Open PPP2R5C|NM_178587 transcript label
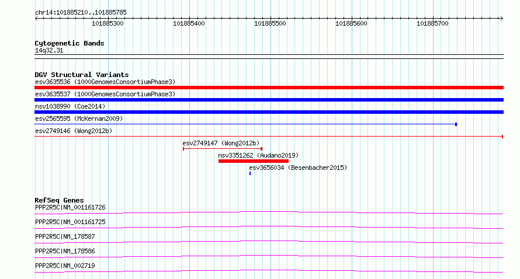 pyautogui.click(x=65, y=236)
